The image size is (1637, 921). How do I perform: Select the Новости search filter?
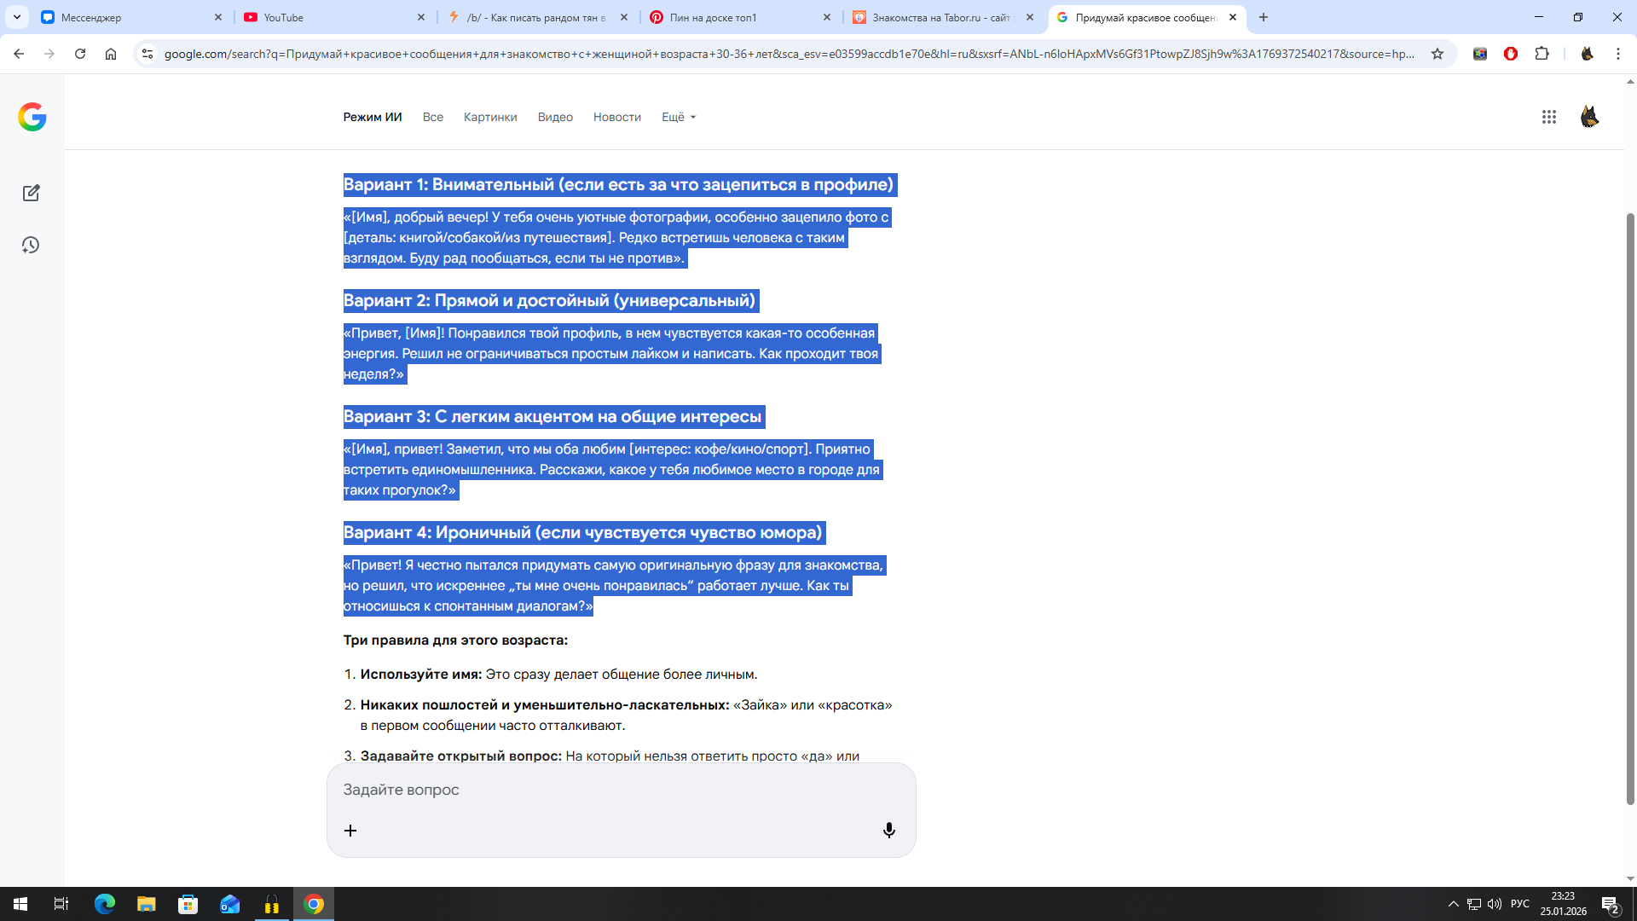click(616, 117)
